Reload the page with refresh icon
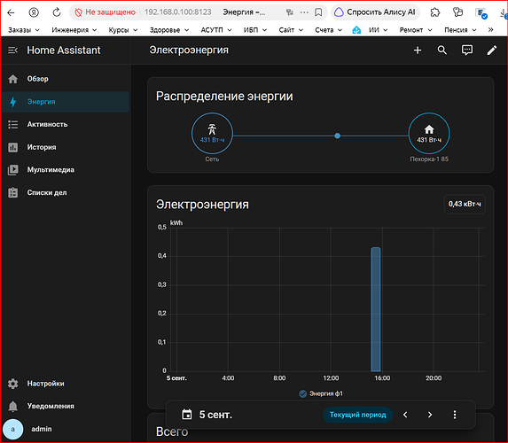This screenshot has width=508, height=443. (x=57, y=12)
